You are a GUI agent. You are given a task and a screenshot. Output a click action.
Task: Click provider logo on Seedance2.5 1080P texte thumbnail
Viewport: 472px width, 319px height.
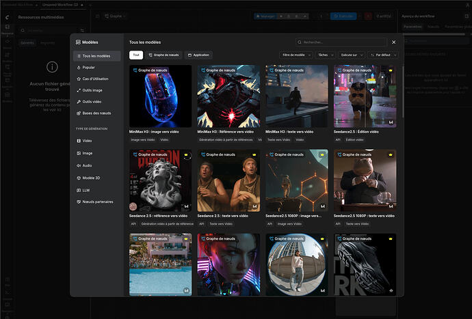click(391, 206)
